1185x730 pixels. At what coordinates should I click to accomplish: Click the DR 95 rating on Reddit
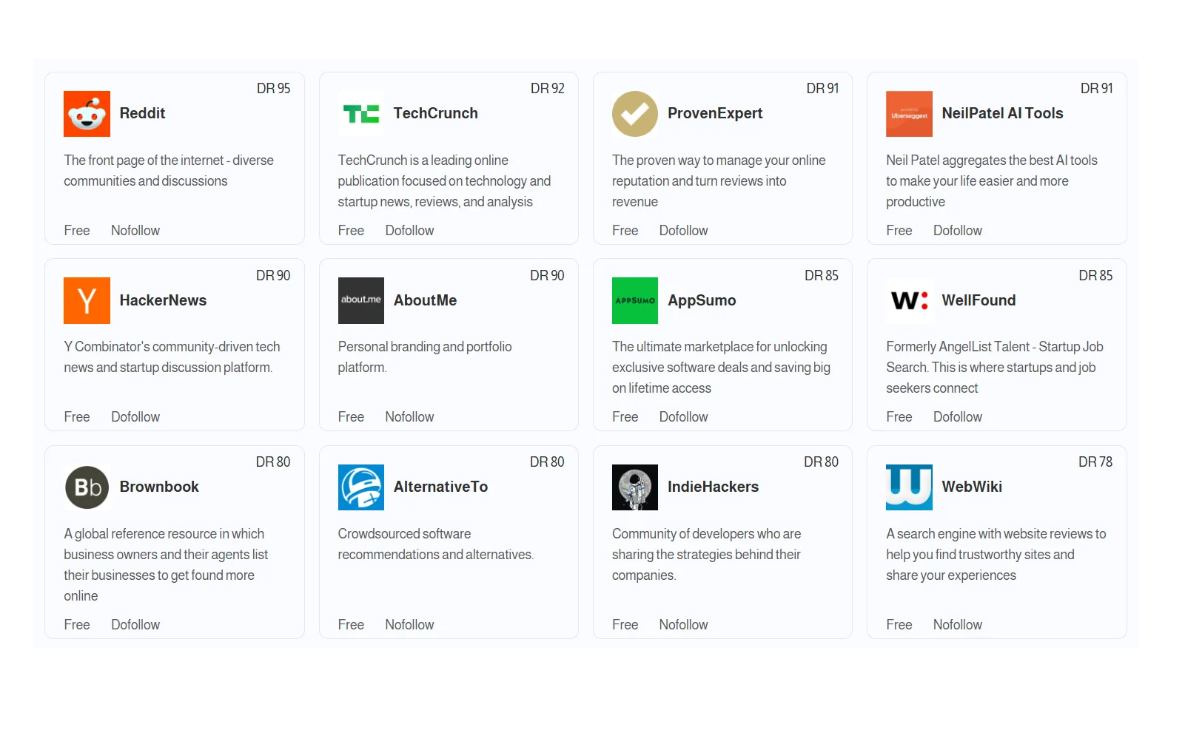tap(273, 89)
